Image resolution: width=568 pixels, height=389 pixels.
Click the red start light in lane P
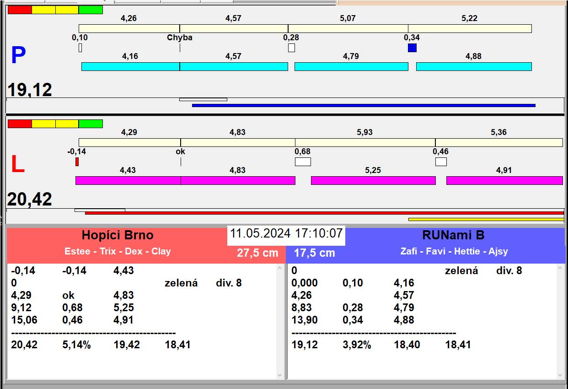tap(20, 10)
